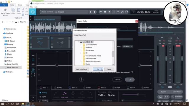Select the Band 2 tab

(58, 88)
